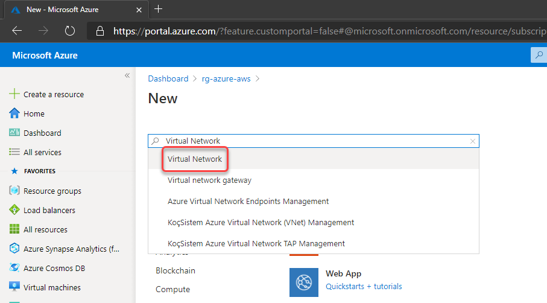Click the Quickstarts + tutorials link

364,287
